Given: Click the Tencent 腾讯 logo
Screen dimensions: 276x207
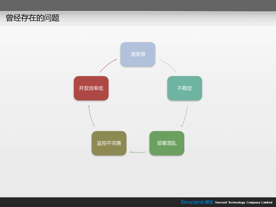Looking at the screenshot, I should pyautogui.click(x=196, y=202).
